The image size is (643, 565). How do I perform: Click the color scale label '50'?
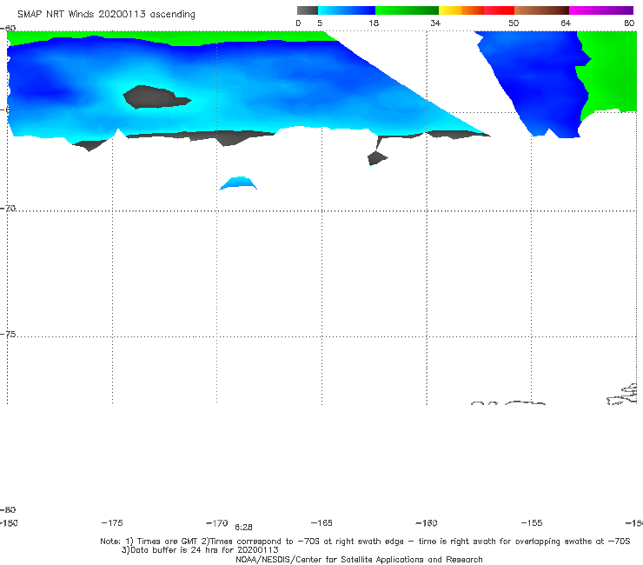(x=514, y=23)
